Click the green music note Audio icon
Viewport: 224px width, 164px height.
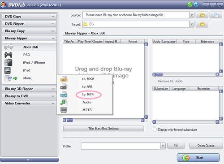click(64, 102)
